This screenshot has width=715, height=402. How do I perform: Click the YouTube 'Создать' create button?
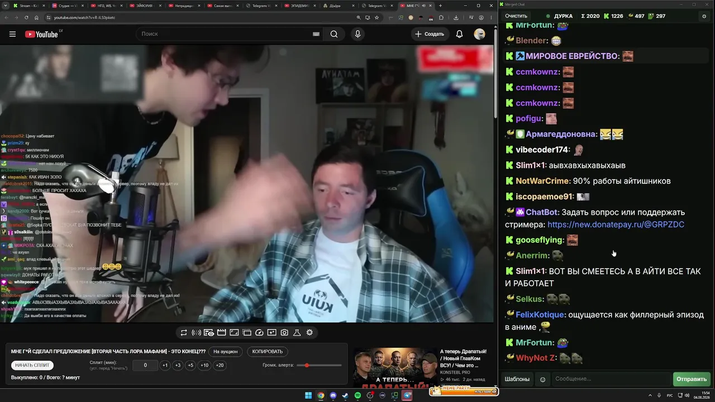tap(429, 34)
